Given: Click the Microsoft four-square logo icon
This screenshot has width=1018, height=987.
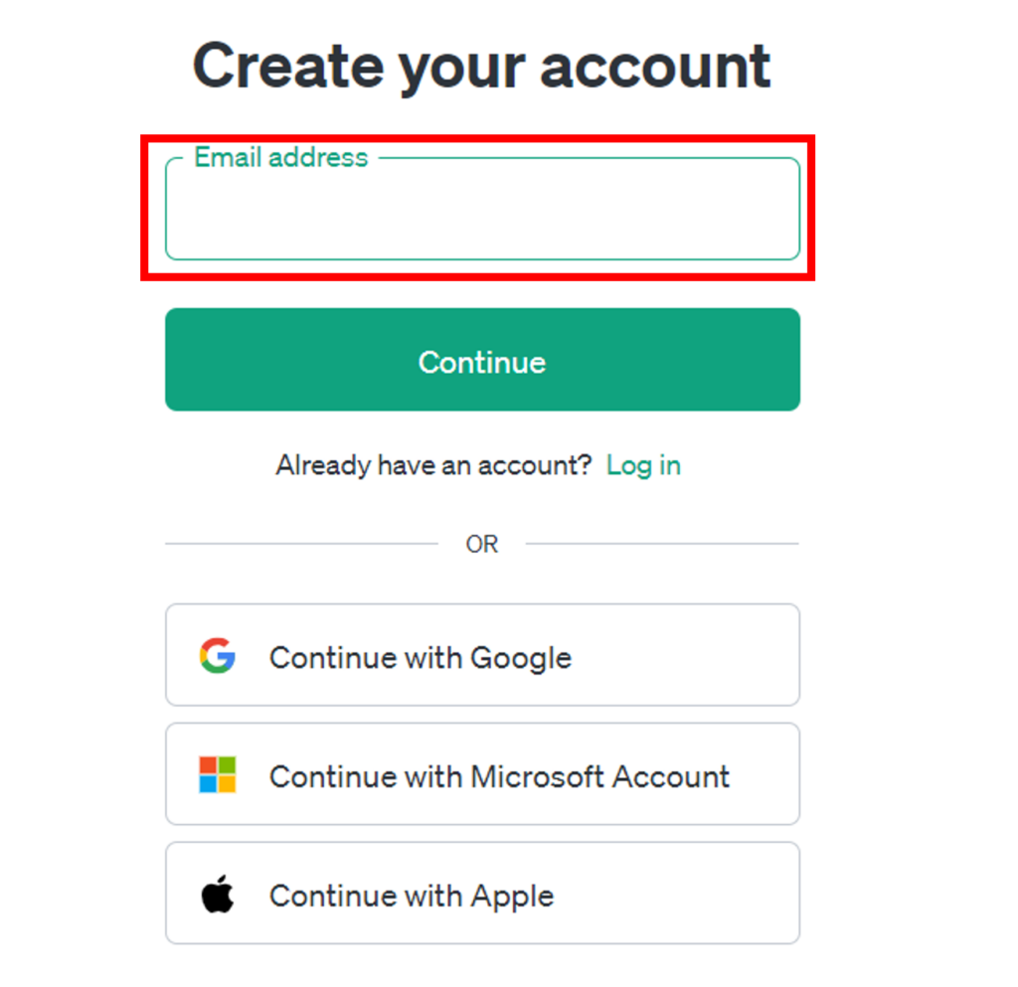Looking at the screenshot, I should [x=217, y=774].
